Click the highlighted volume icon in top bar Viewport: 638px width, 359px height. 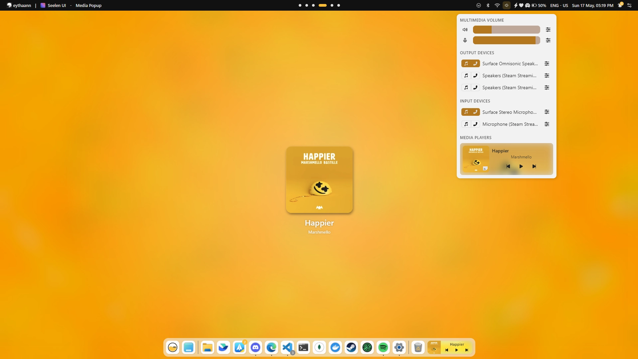coord(507,5)
